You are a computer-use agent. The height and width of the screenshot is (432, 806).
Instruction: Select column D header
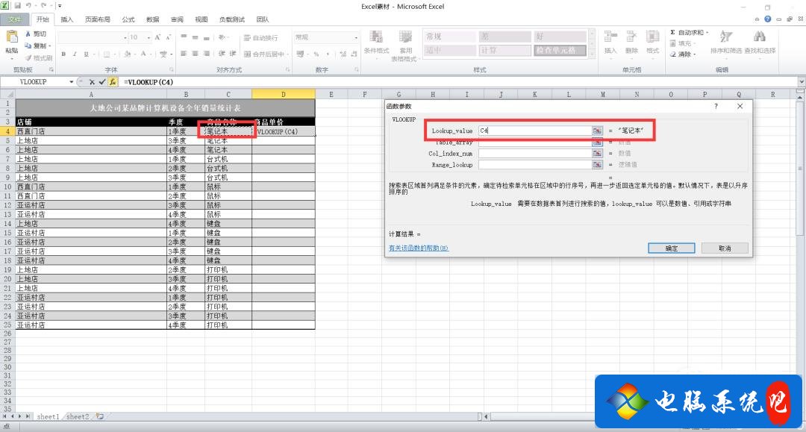(284, 94)
